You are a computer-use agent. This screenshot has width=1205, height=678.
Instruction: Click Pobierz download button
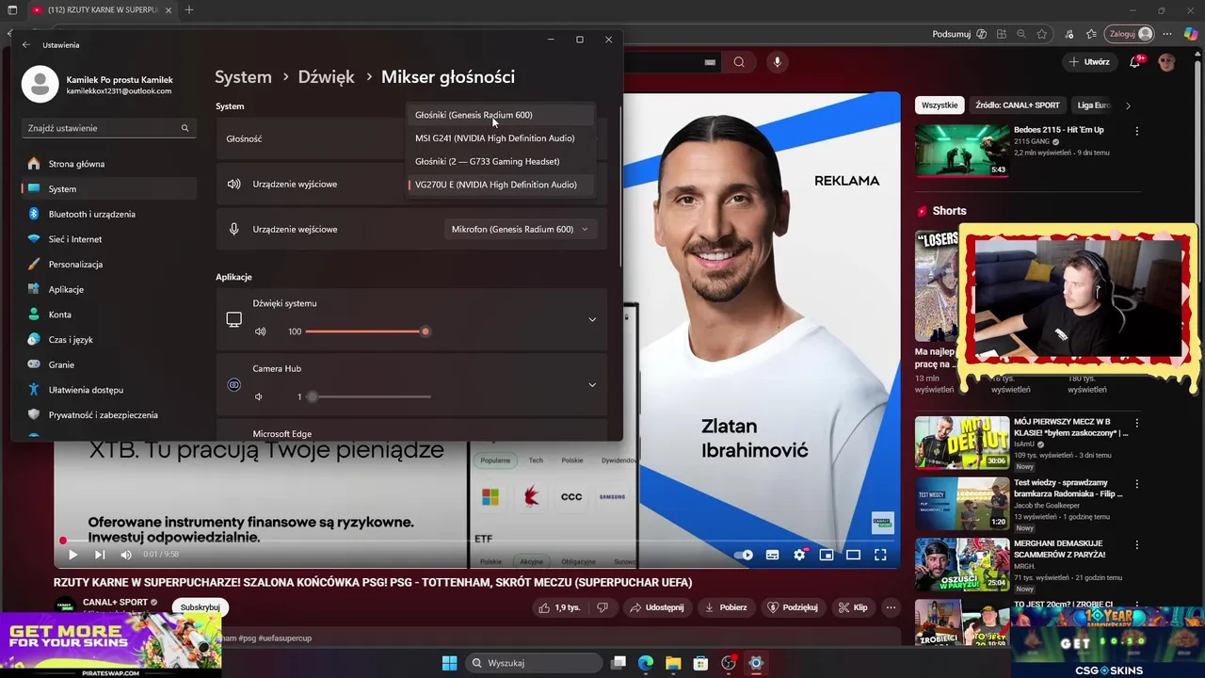726,607
